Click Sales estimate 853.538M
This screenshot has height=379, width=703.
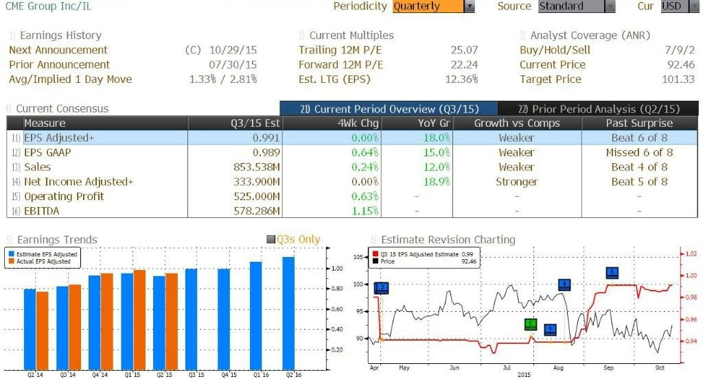click(x=257, y=167)
